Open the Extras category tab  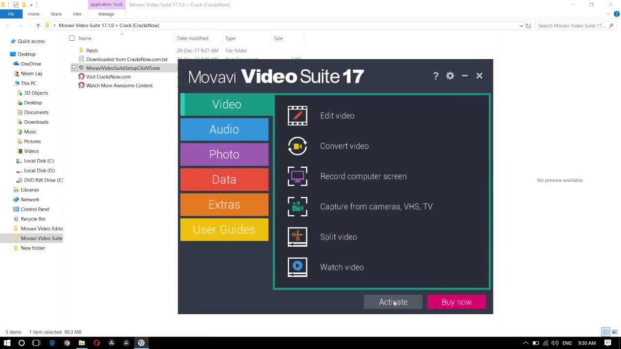[x=224, y=205]
